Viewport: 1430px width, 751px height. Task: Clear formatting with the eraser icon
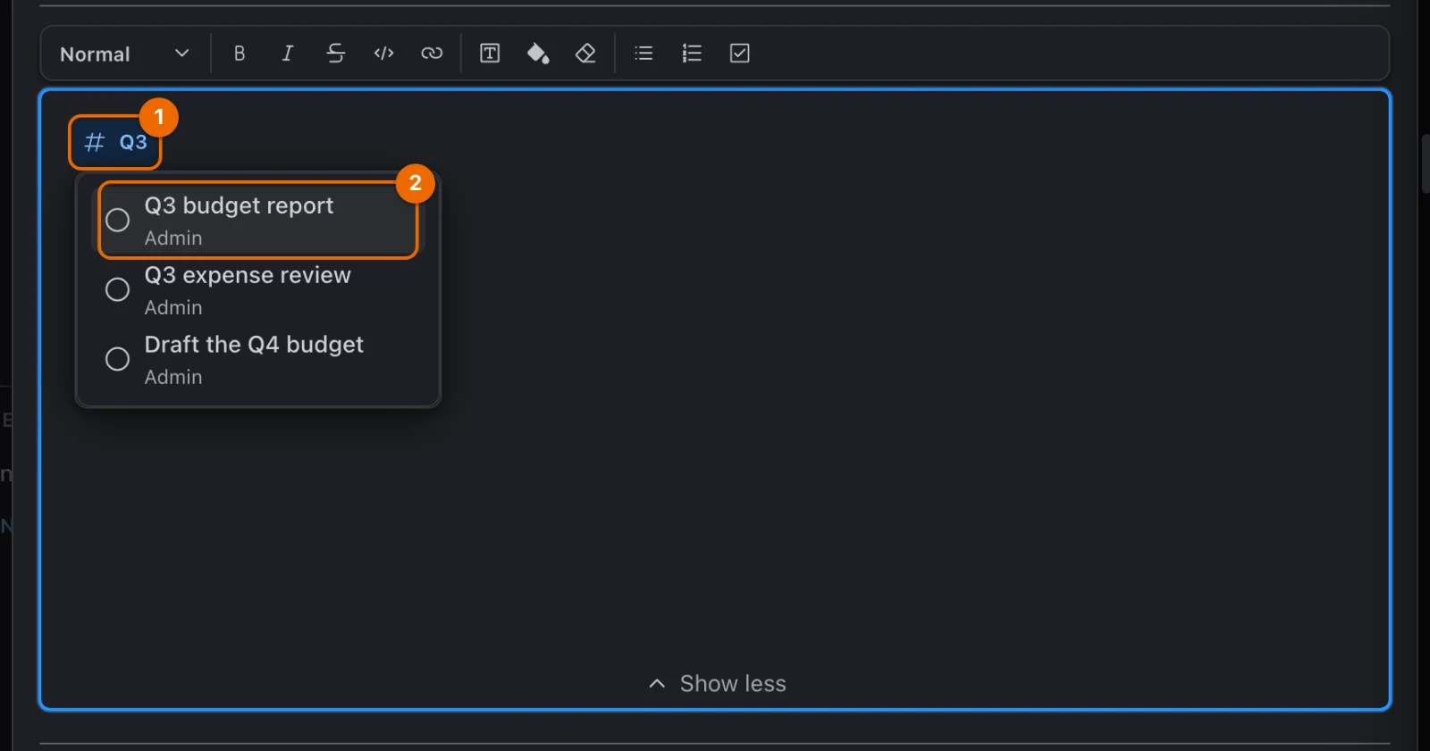tap(585, 54)
